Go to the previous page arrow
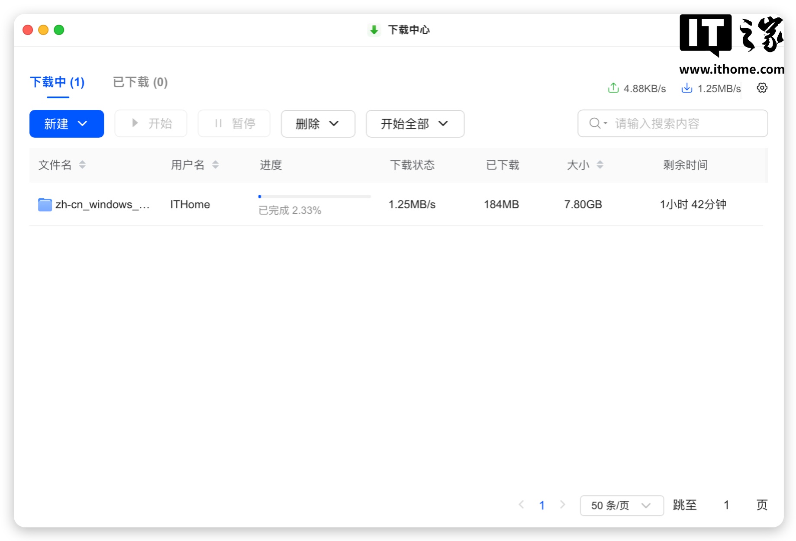The image size is (796, 541). [522, 505]
